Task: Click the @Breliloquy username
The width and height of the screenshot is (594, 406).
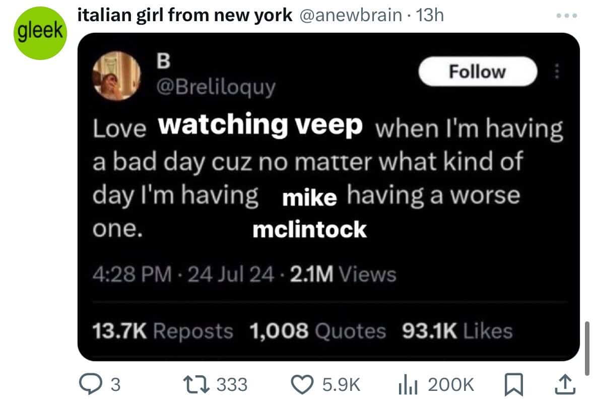Action: (x=216, y=88)
